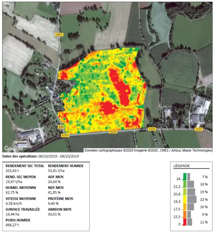Image resolution: width=214 pixels, height=233 pixels.
Task: Click the D229 marker beside D80
Action: coord(65,135)
